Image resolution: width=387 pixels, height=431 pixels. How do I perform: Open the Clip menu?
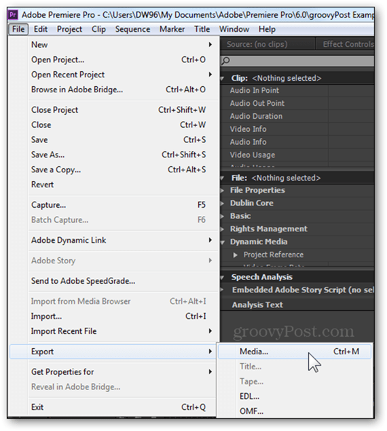(98, 29)
